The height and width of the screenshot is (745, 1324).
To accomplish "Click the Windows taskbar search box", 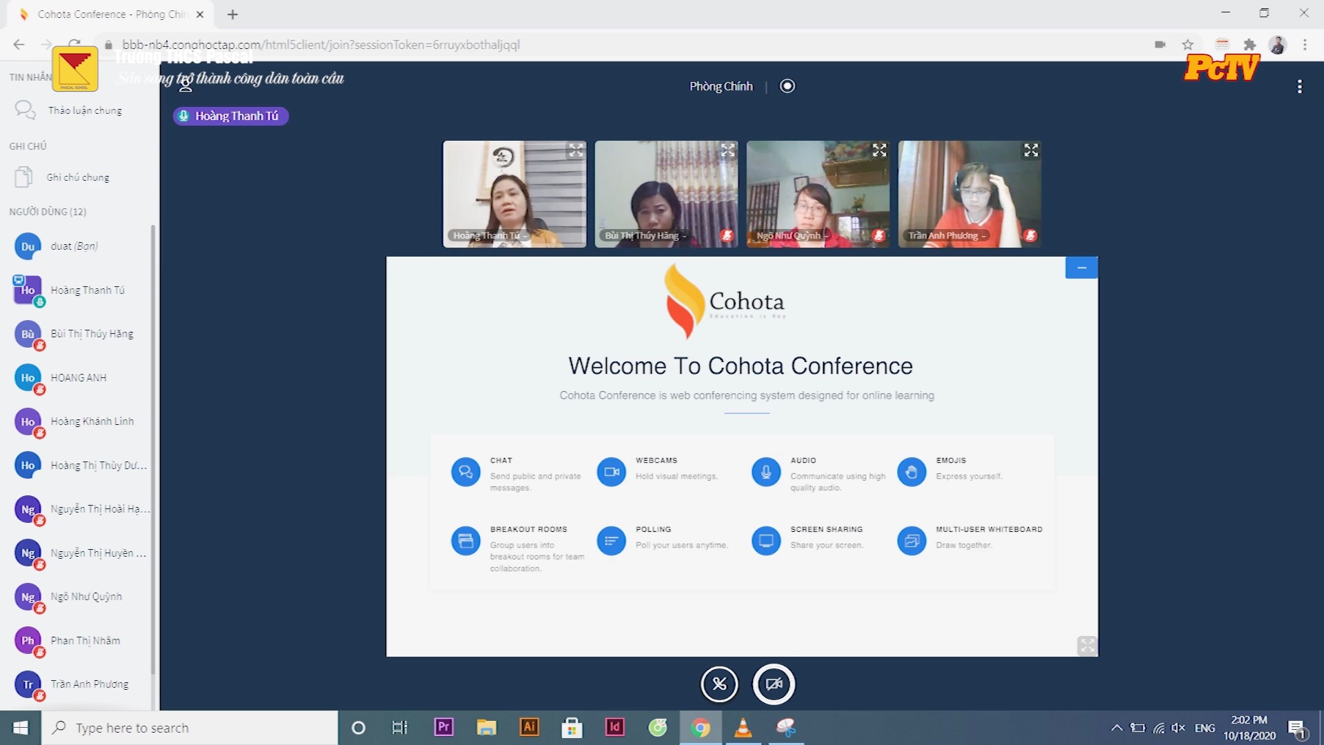I will click(190, 728).
